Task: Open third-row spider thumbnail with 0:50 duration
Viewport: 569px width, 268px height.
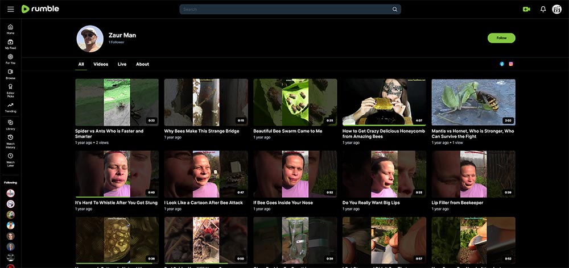Action: [206, 240]
